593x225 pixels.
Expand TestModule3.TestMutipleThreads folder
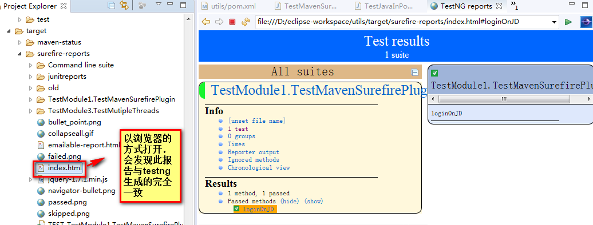(x=31, y=111)
